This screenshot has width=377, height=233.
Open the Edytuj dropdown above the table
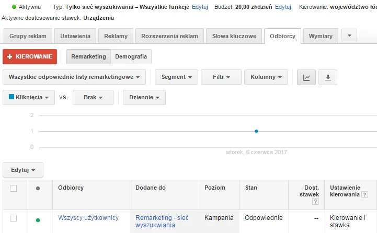tap(23, 170)
